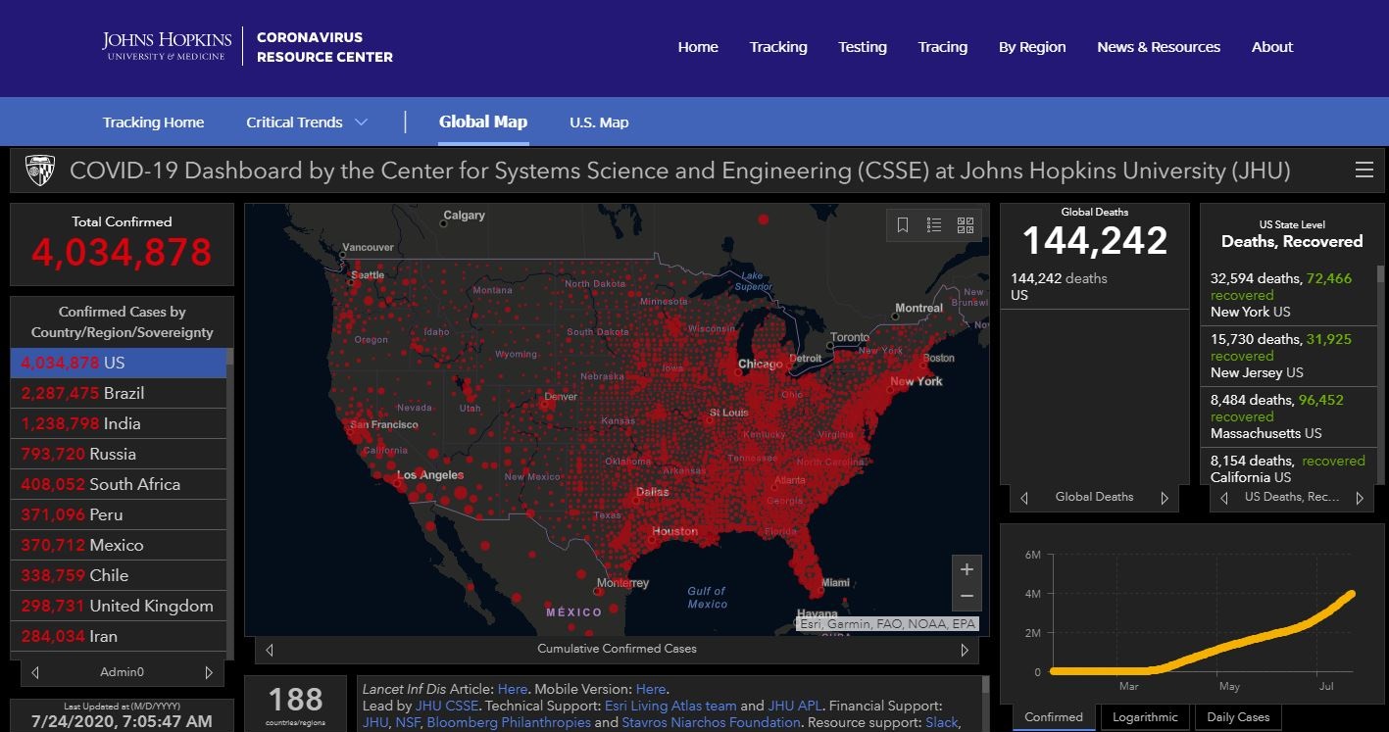Viewport: 1389px width, 732px height.
Task: Select US in the confirmed cases list
Action: (119, 363)
